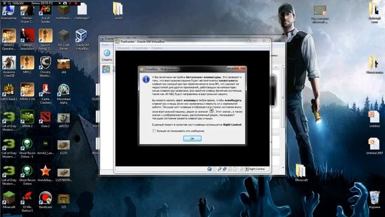Viewport: 385px width, 217px height.
Task: Open the ARMA 2 OA shortcut
Action: tap(27, 92)
